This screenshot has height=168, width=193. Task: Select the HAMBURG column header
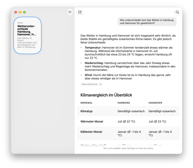124,103
